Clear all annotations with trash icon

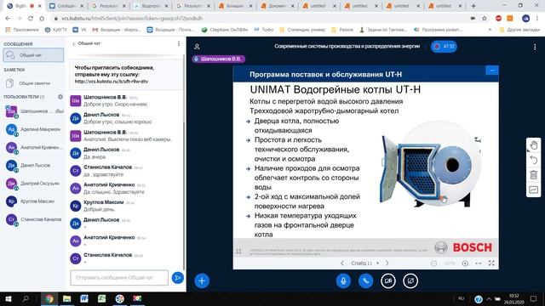pos(534,175)
